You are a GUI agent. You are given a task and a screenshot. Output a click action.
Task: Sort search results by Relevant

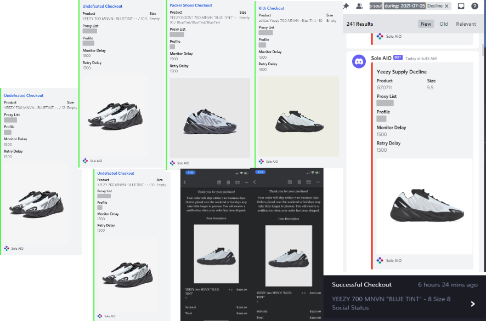(466, 24)
